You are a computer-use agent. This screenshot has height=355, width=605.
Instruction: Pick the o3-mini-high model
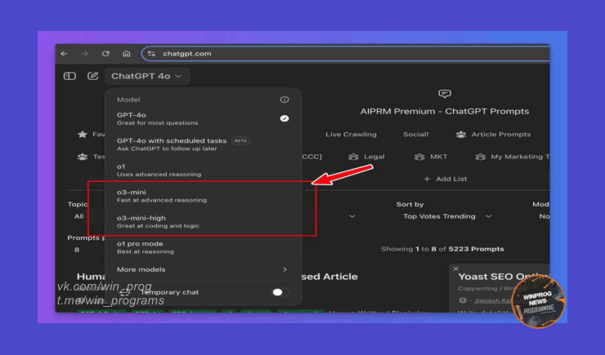(203, 222)
